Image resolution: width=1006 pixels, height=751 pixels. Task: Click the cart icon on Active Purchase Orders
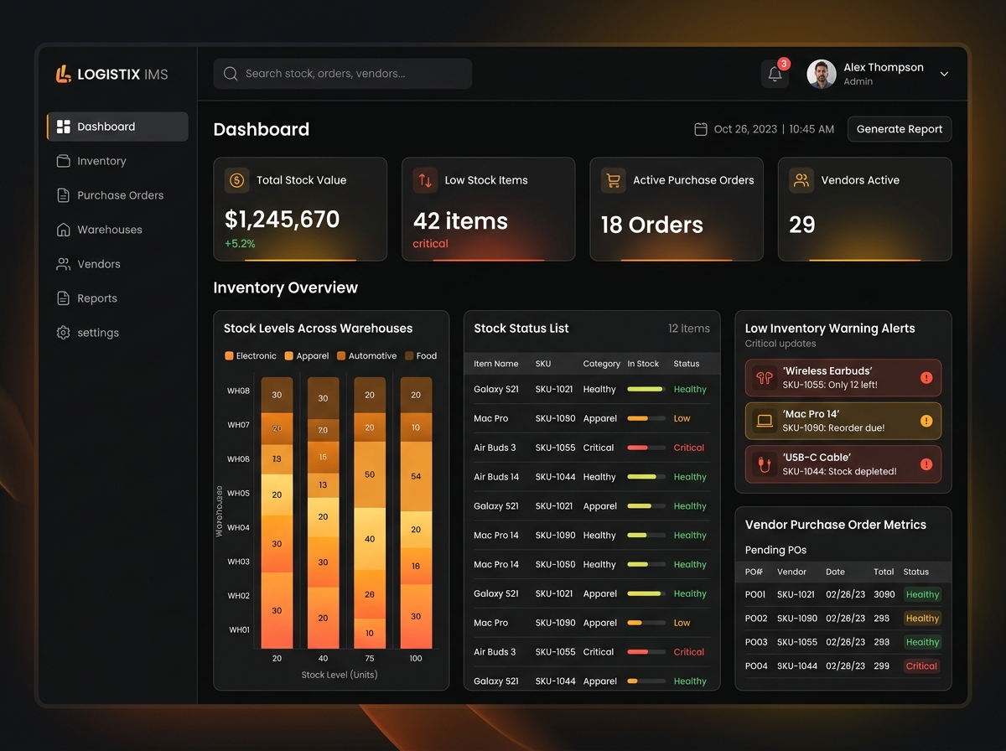point(613,180)
